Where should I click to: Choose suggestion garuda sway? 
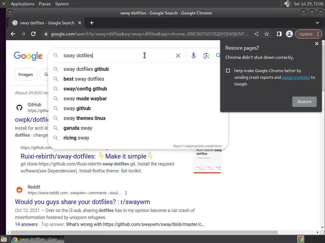(138, 128)
